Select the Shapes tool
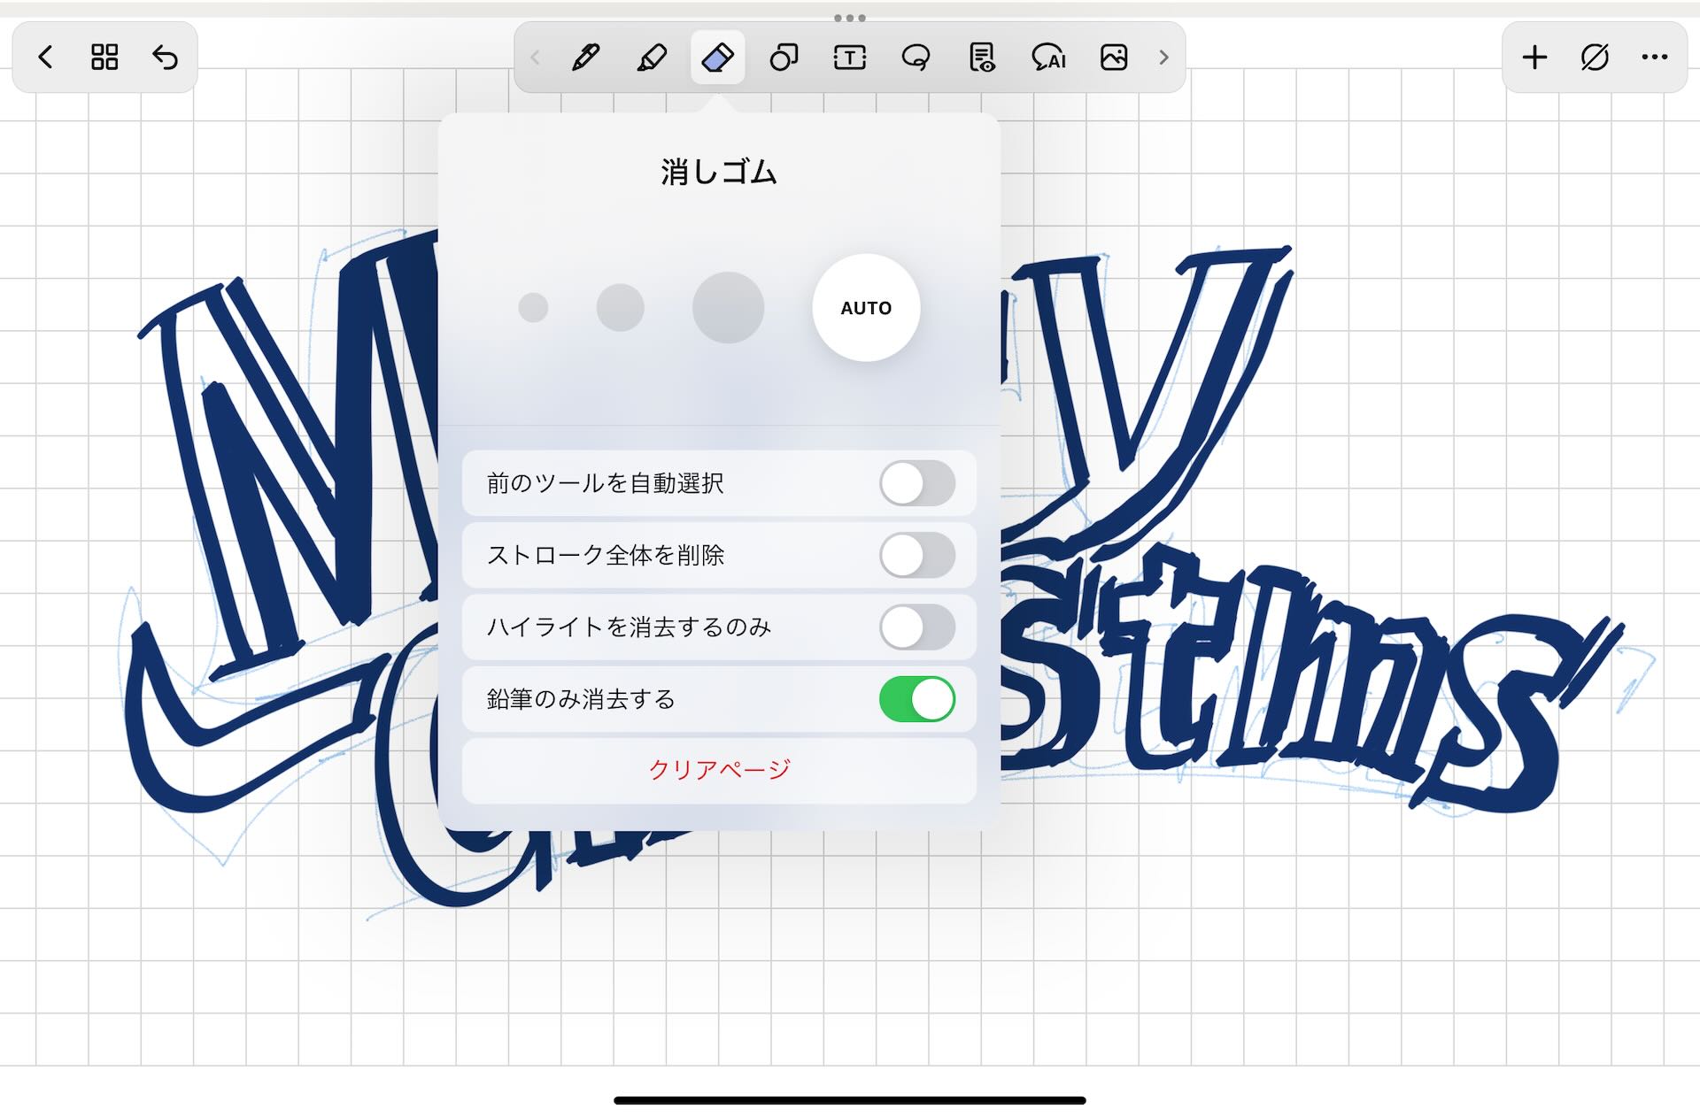The width and height of the screenshot is (1700, 1116). click(784, 58)
